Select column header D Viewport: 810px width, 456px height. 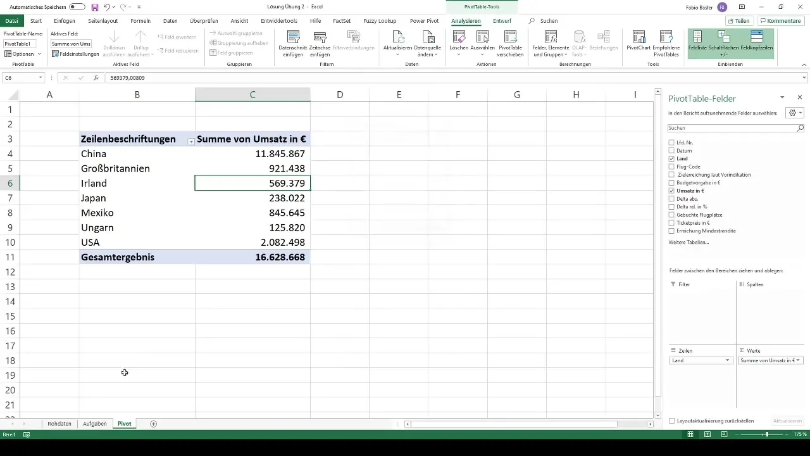[x=340, y=95]
